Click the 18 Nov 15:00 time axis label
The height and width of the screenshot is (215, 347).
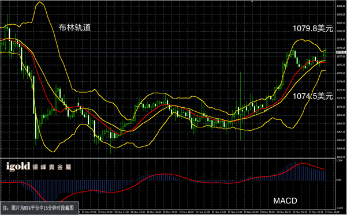pyautogui.click(x=155, y=212)
